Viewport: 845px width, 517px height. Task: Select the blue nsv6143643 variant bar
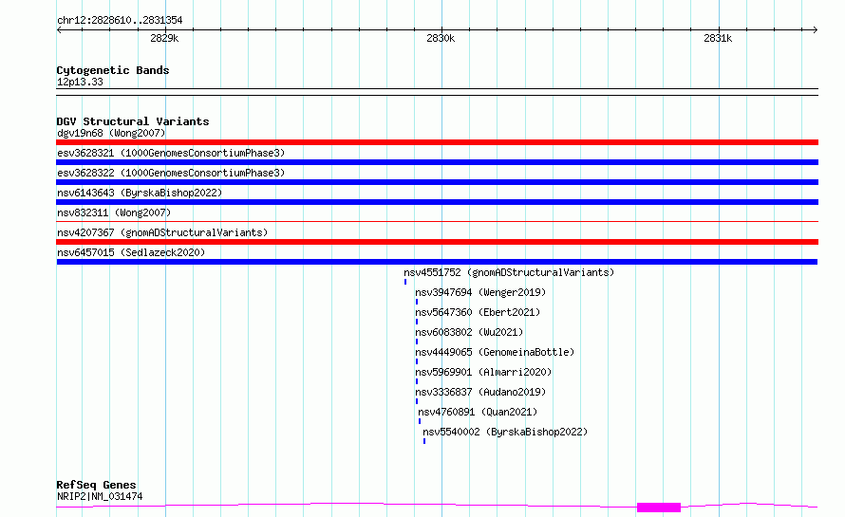click(x=437, y=202)
